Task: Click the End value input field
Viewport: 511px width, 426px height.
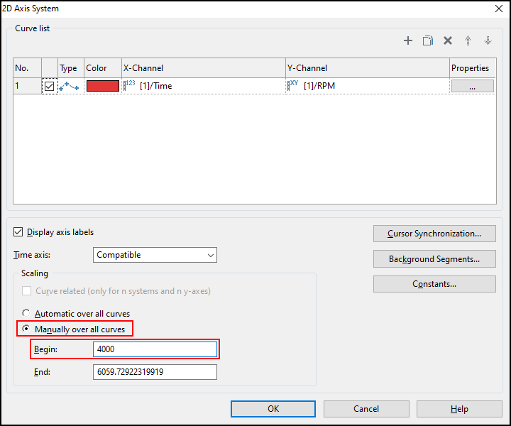Action: click(154, 371)
